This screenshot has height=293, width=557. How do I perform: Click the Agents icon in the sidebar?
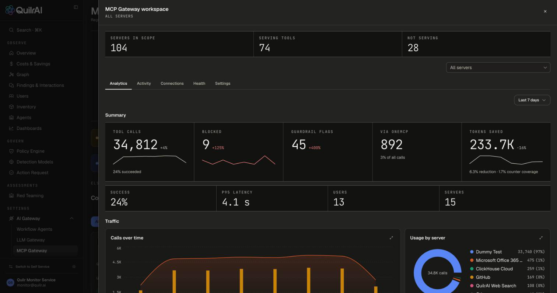[11, 118]
